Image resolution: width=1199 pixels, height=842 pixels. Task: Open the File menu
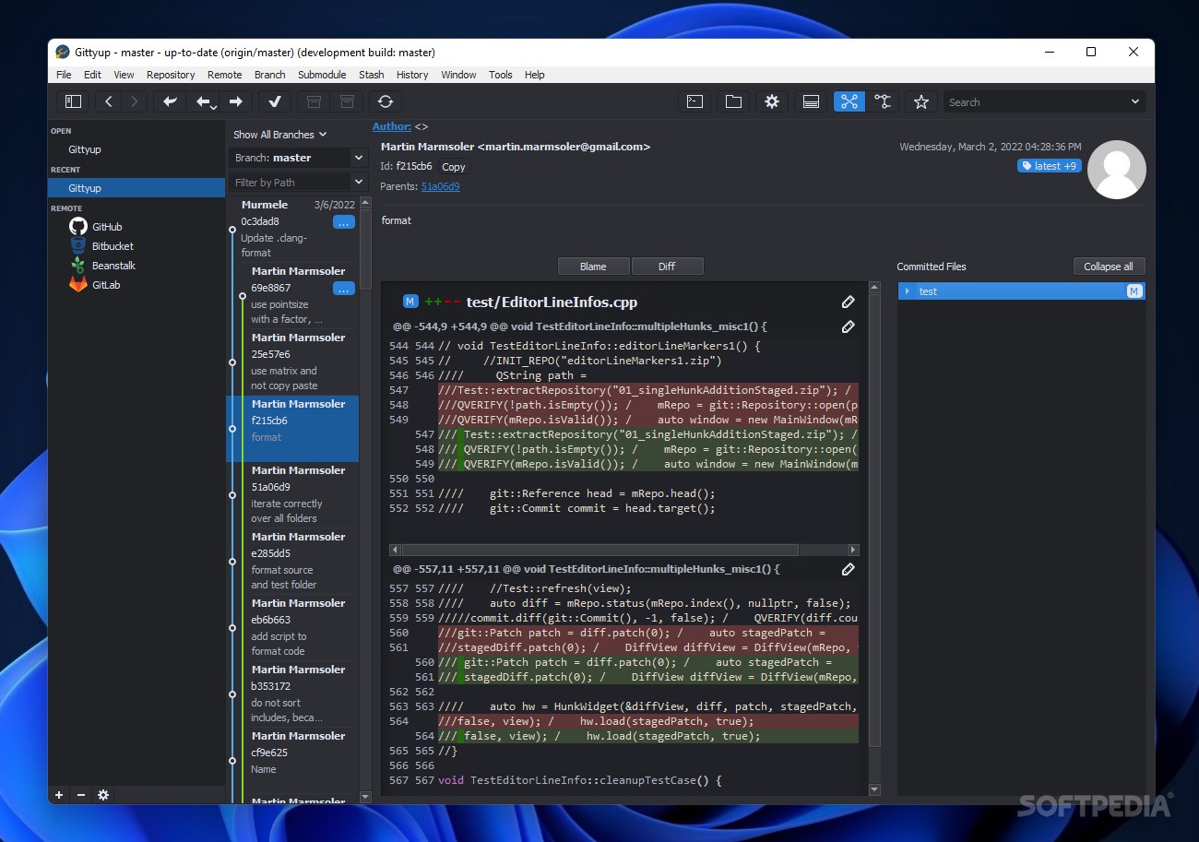[x=64, y=75]
